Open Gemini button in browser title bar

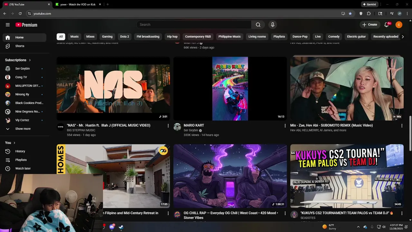coord(369,5)
